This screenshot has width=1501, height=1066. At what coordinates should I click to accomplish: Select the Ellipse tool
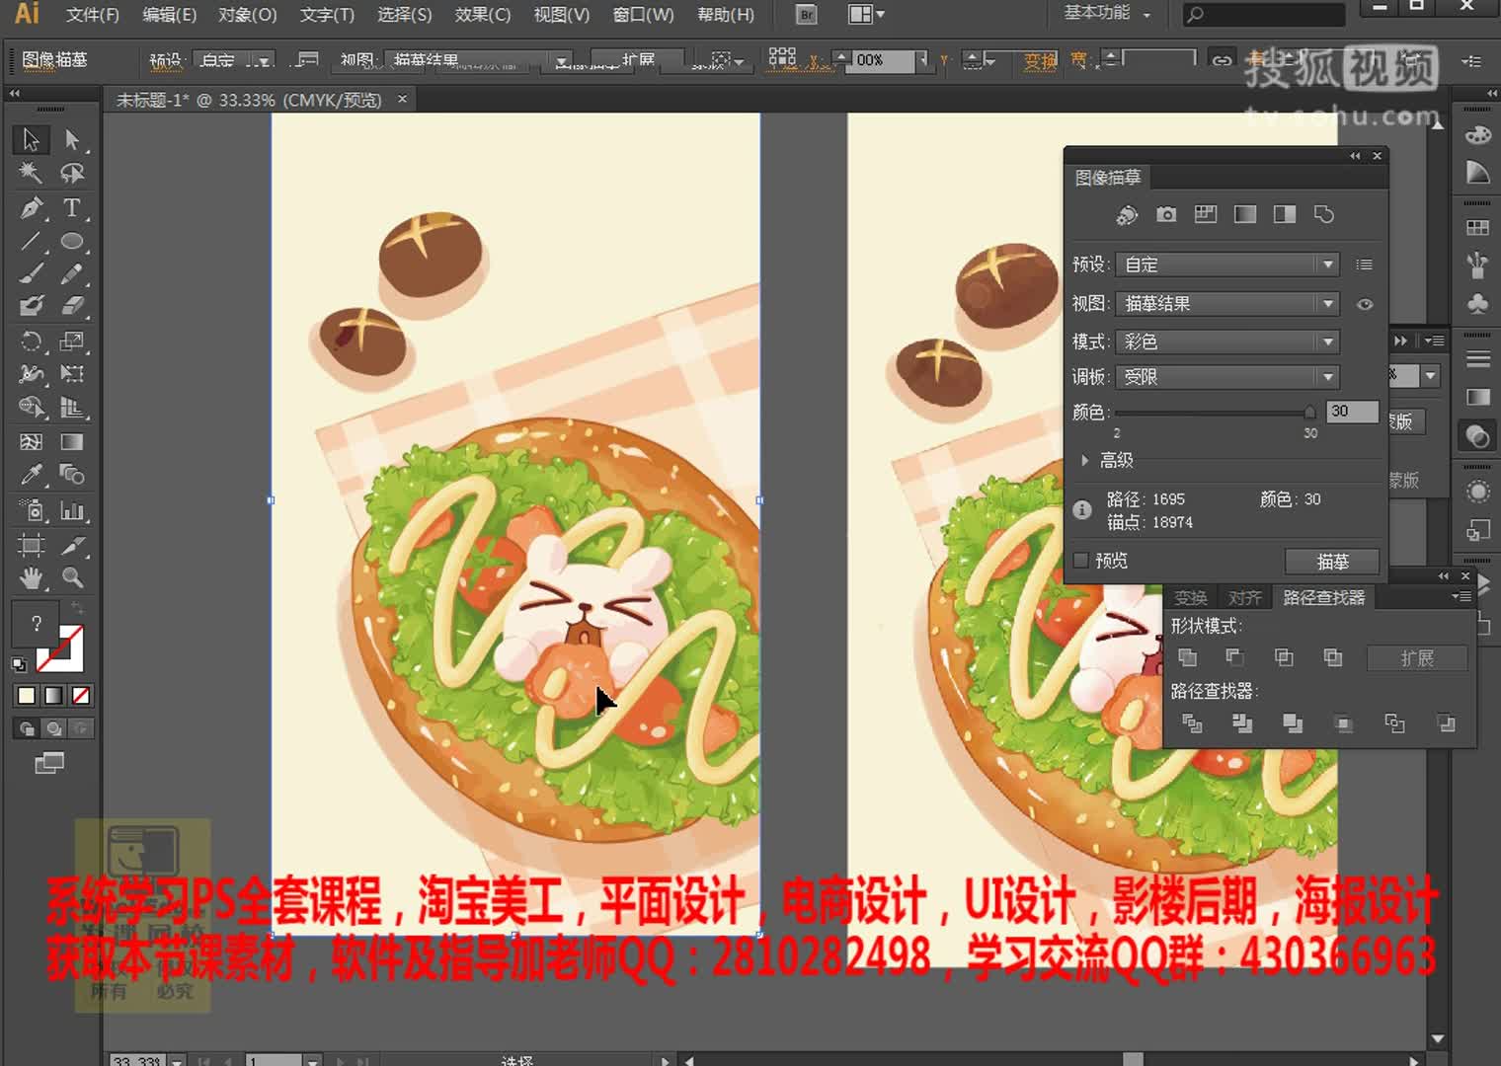coord(72,241)
